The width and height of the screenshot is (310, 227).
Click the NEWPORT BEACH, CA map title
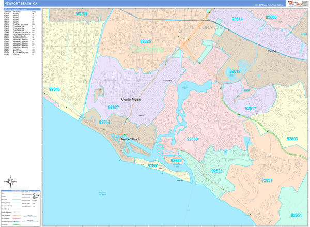(x=21, y=3)
